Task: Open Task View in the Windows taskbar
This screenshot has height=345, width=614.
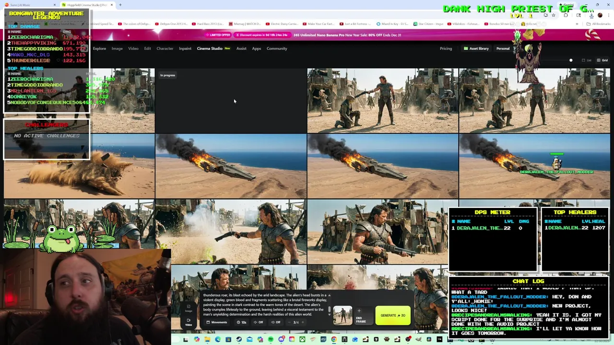Action: [186, 339]
